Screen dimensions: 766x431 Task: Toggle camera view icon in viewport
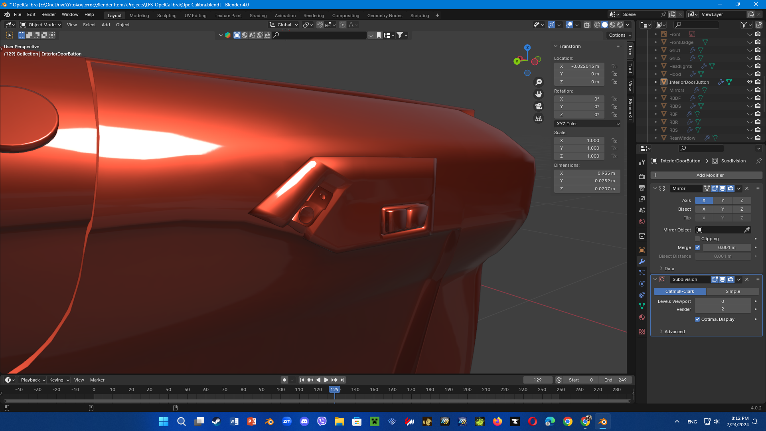click(539, 106)
